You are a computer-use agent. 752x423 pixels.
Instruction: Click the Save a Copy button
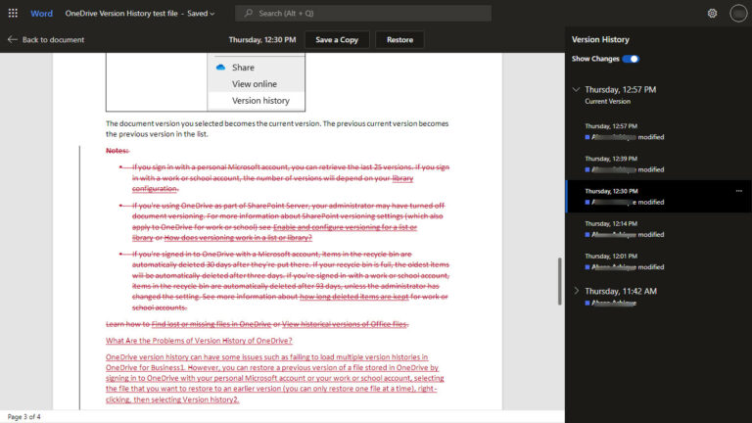(336, 40)
